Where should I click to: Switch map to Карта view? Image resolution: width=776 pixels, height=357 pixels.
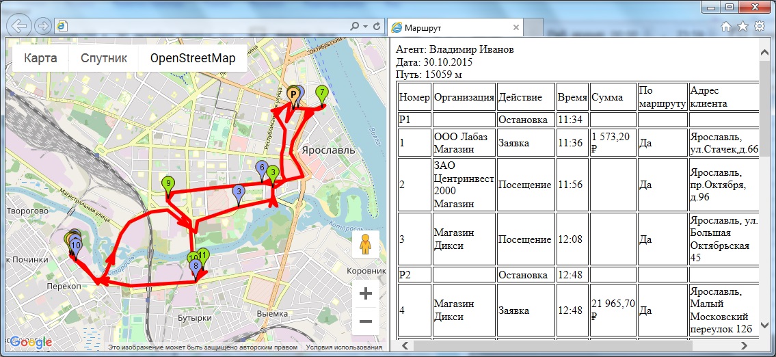[x=40, y=58]
